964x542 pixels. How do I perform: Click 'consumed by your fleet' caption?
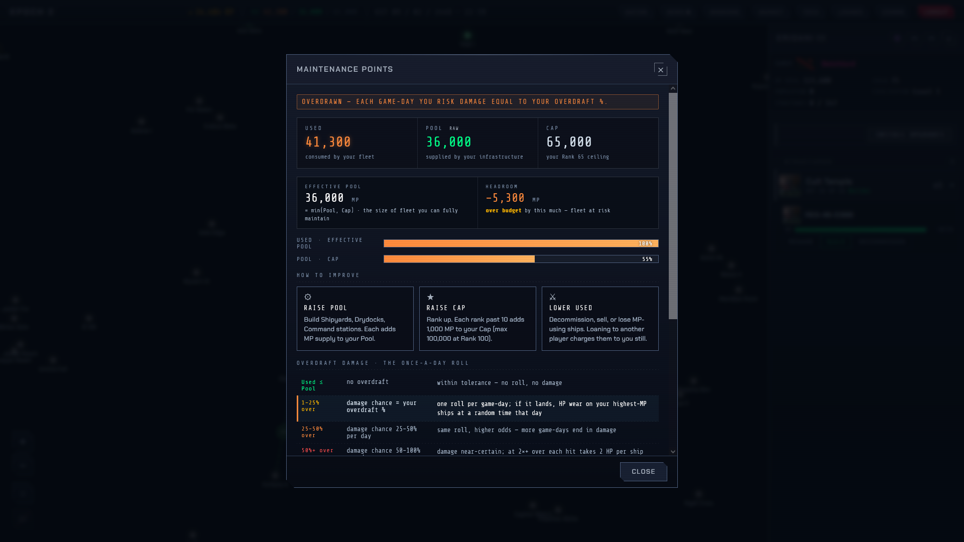tap(340, 157)
